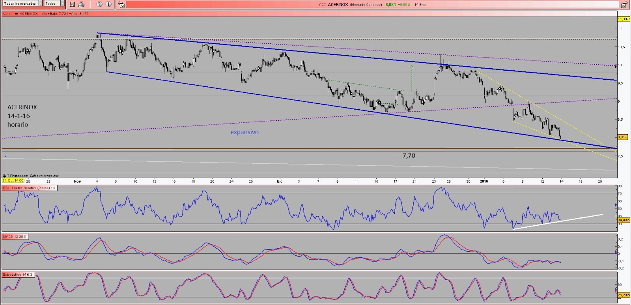
Task: Save the chart with the floppy disk icon
Action: (72, 4)
